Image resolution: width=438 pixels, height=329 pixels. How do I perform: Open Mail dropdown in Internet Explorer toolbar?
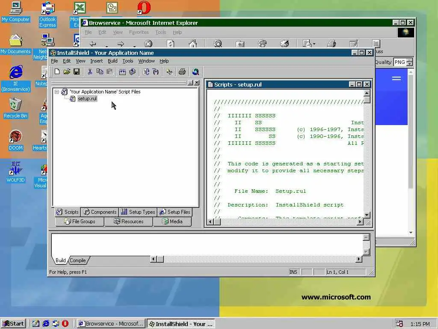314,44
